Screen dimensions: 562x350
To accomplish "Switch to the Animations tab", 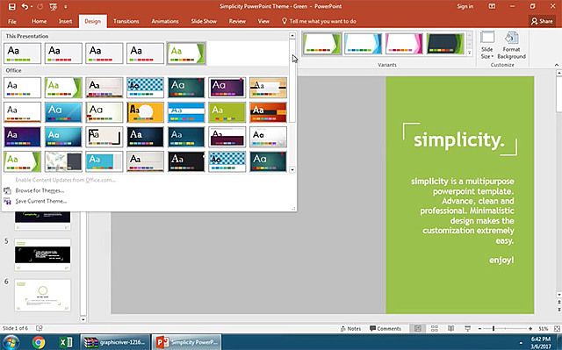I will click(164, 21).
